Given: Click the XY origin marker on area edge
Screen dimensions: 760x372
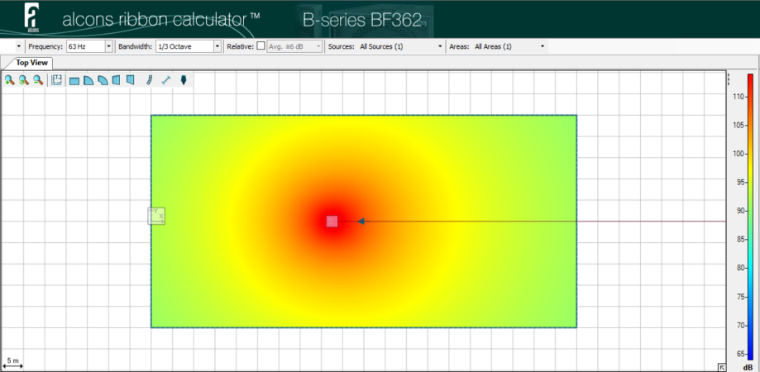Looking at the screenshot, I should coord(156,216).
